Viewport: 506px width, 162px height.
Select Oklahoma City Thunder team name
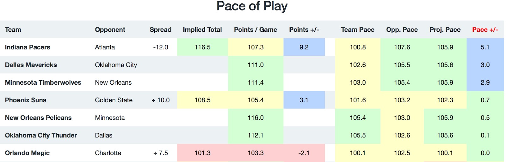coord(41,135)
